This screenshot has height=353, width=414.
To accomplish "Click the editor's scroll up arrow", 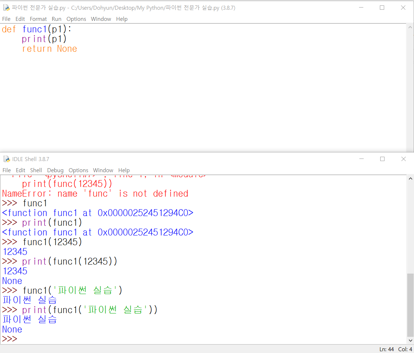I will pos(410,27).
